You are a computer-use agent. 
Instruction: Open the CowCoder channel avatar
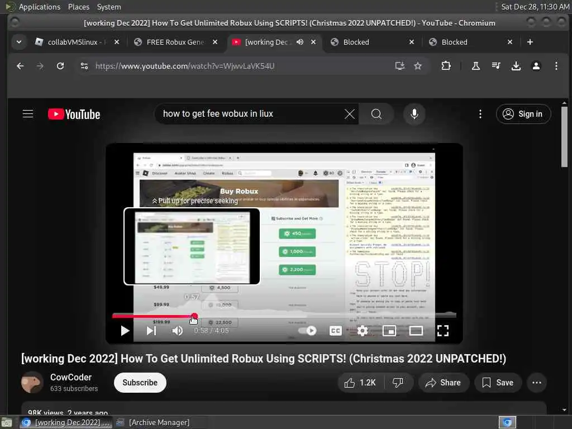click(x=32, y=382)
